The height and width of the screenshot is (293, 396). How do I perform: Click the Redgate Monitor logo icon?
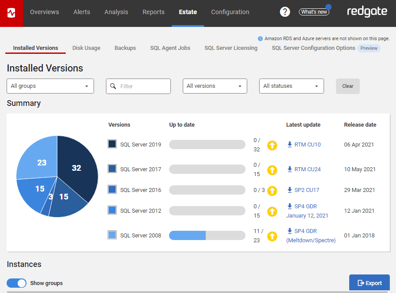pos(11,13)
